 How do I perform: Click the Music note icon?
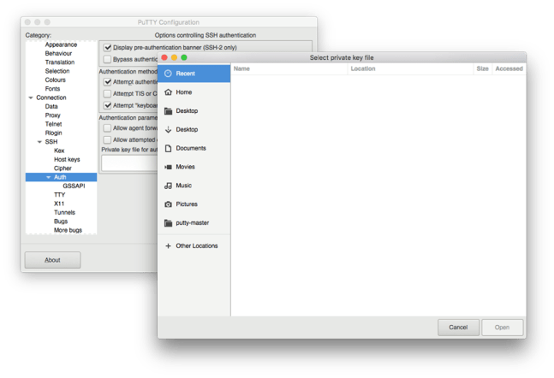pyautogui.click(x=169, y=186)
